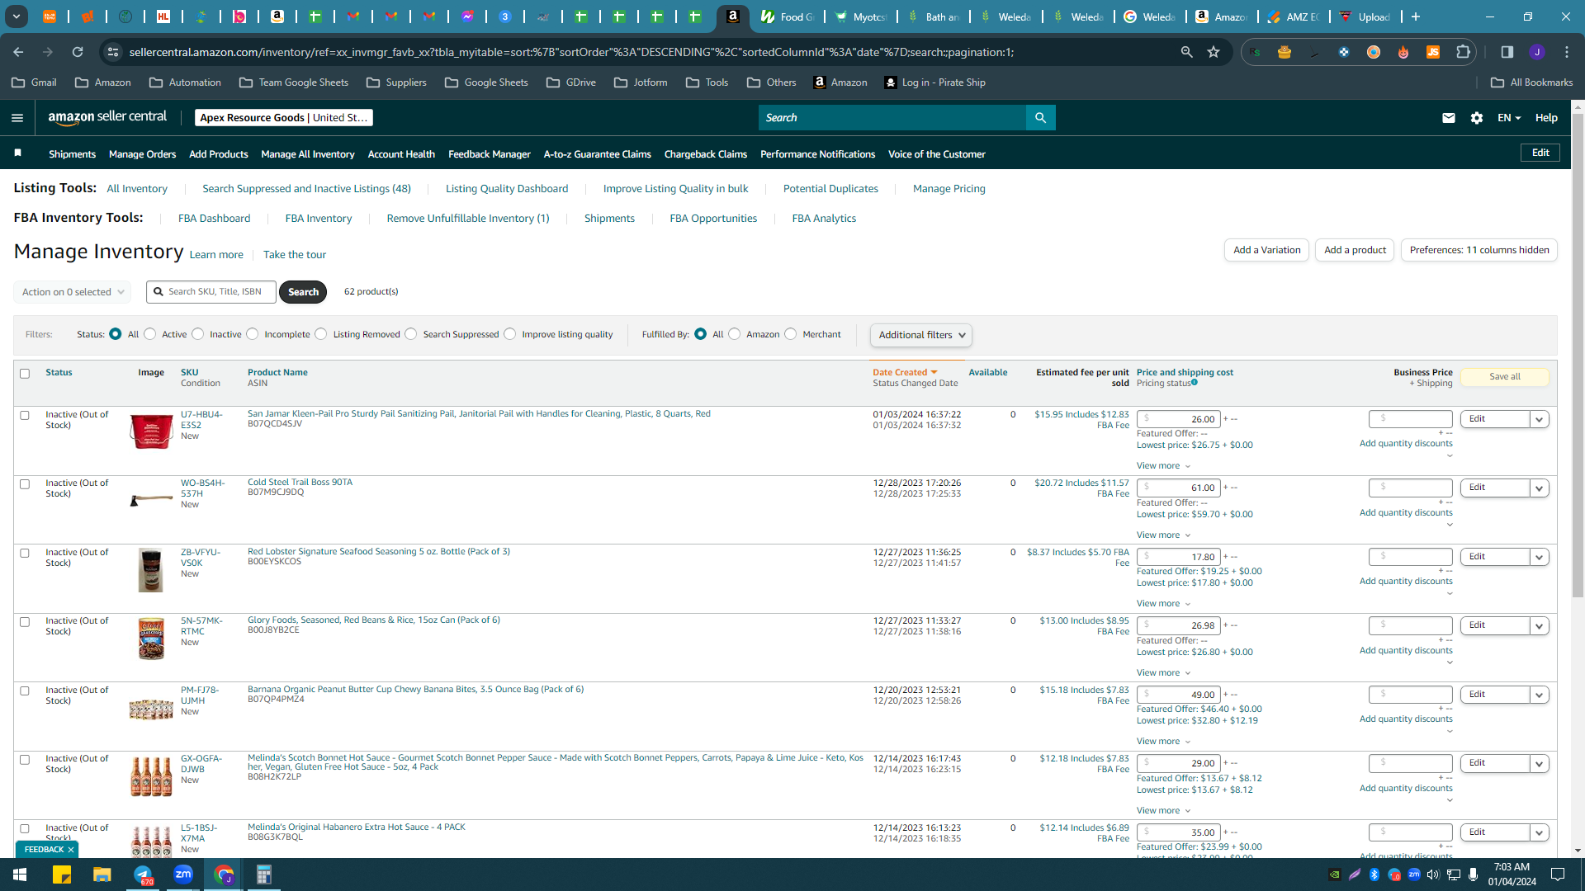This screenshot has height=891, width=1585.
Task: Click the bookmark flag icon in nav bar
Action: (18, 153)
